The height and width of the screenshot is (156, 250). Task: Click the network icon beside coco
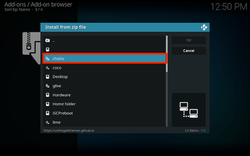(48, 67)
